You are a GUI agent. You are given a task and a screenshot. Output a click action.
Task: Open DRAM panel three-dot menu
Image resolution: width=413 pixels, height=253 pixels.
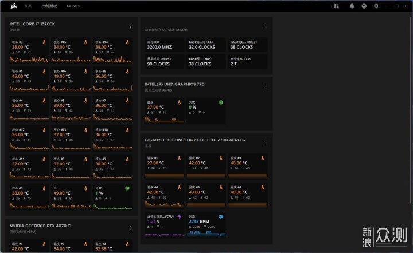click(x=266, y=26)
